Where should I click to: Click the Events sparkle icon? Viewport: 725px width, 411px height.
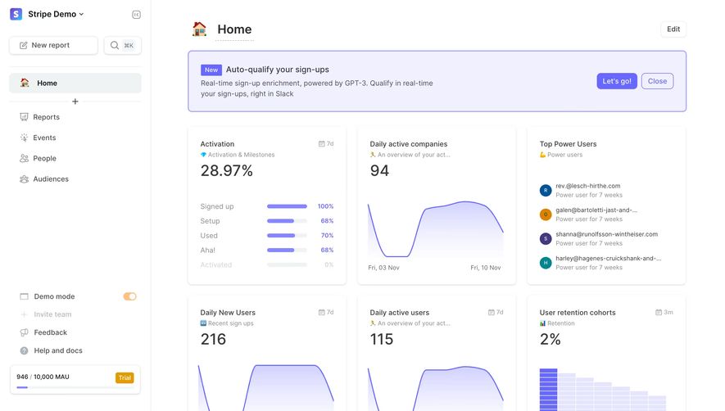coord(24,138)
